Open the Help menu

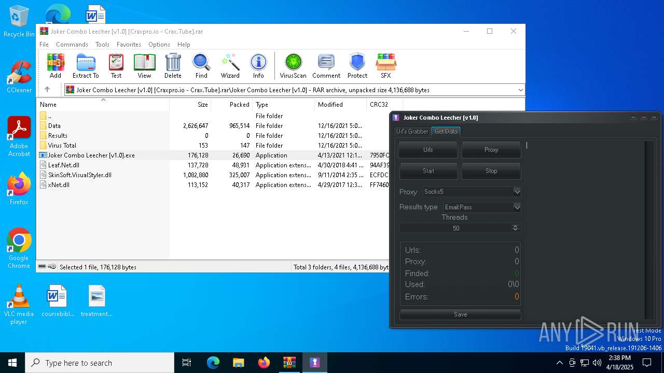click(x=184, y=45)
